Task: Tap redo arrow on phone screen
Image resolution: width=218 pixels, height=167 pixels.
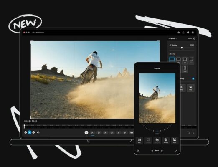Action: pyautogui.click(x=162, y=151)
